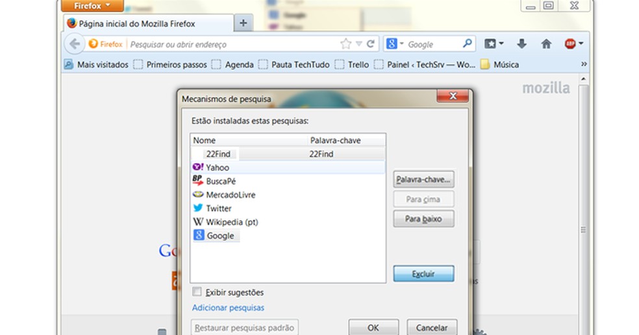The image size is (639, 335).
Task: Click the Palavra-chave... button
Action: (423, 179)
